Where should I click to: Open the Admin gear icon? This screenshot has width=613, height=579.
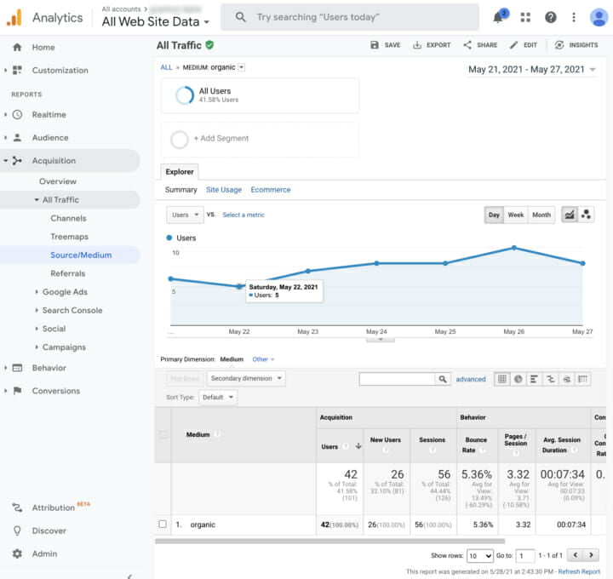click(17, 553)
